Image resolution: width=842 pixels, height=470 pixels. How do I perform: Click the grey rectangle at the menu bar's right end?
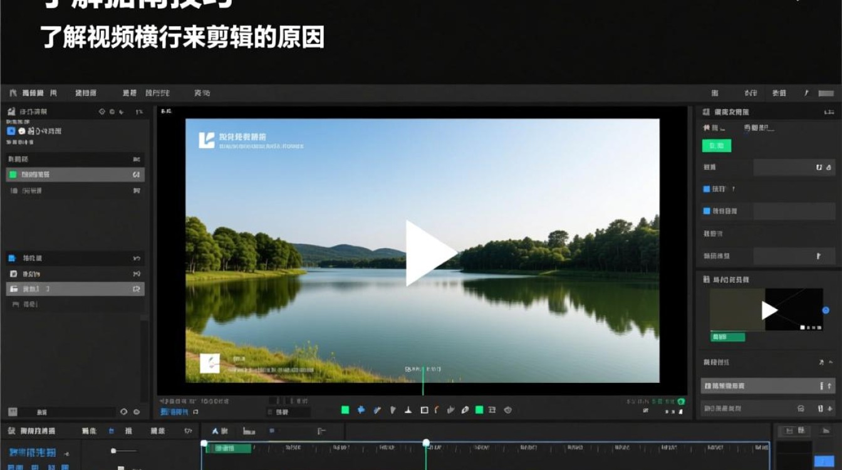[826, 93]
